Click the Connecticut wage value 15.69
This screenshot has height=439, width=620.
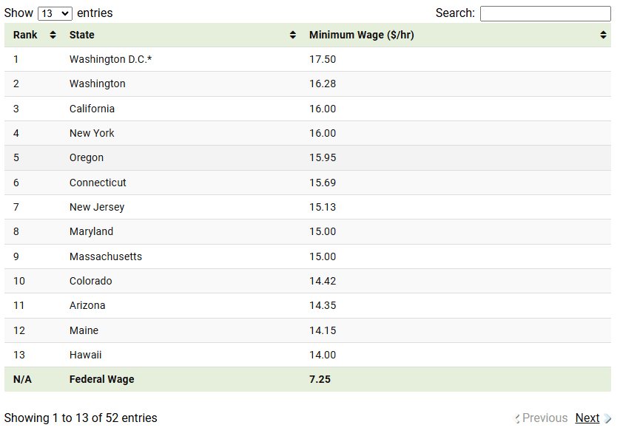pos(323,183)
